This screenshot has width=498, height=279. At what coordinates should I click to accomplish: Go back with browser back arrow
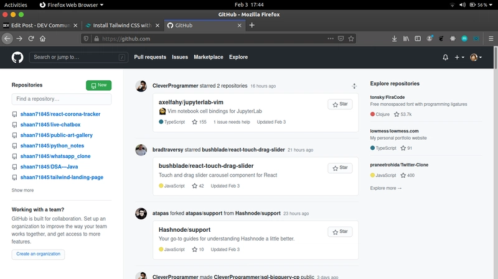coord(7,39)
